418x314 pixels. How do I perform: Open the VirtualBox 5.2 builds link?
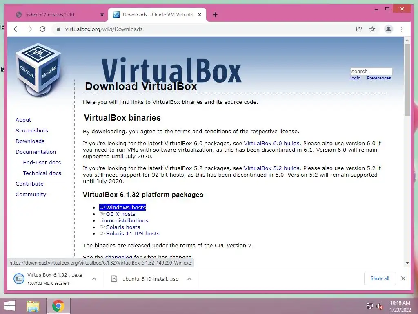(x=271, y=168)
